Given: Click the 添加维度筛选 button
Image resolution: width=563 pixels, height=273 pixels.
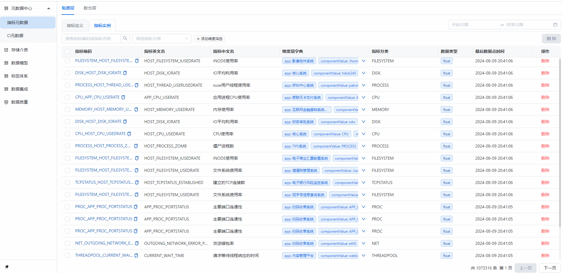Looking at the screenshot, I should coord(209,39).
